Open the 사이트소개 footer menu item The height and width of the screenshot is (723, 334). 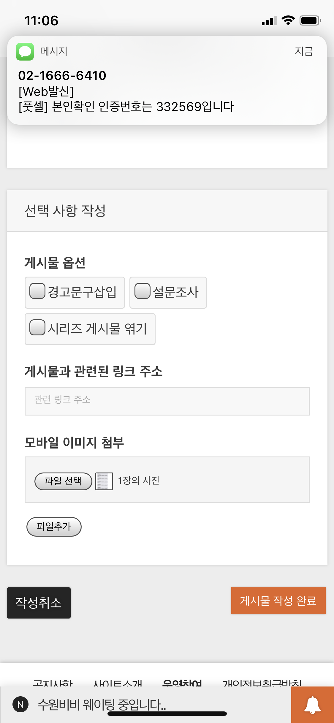coord(118,683)
